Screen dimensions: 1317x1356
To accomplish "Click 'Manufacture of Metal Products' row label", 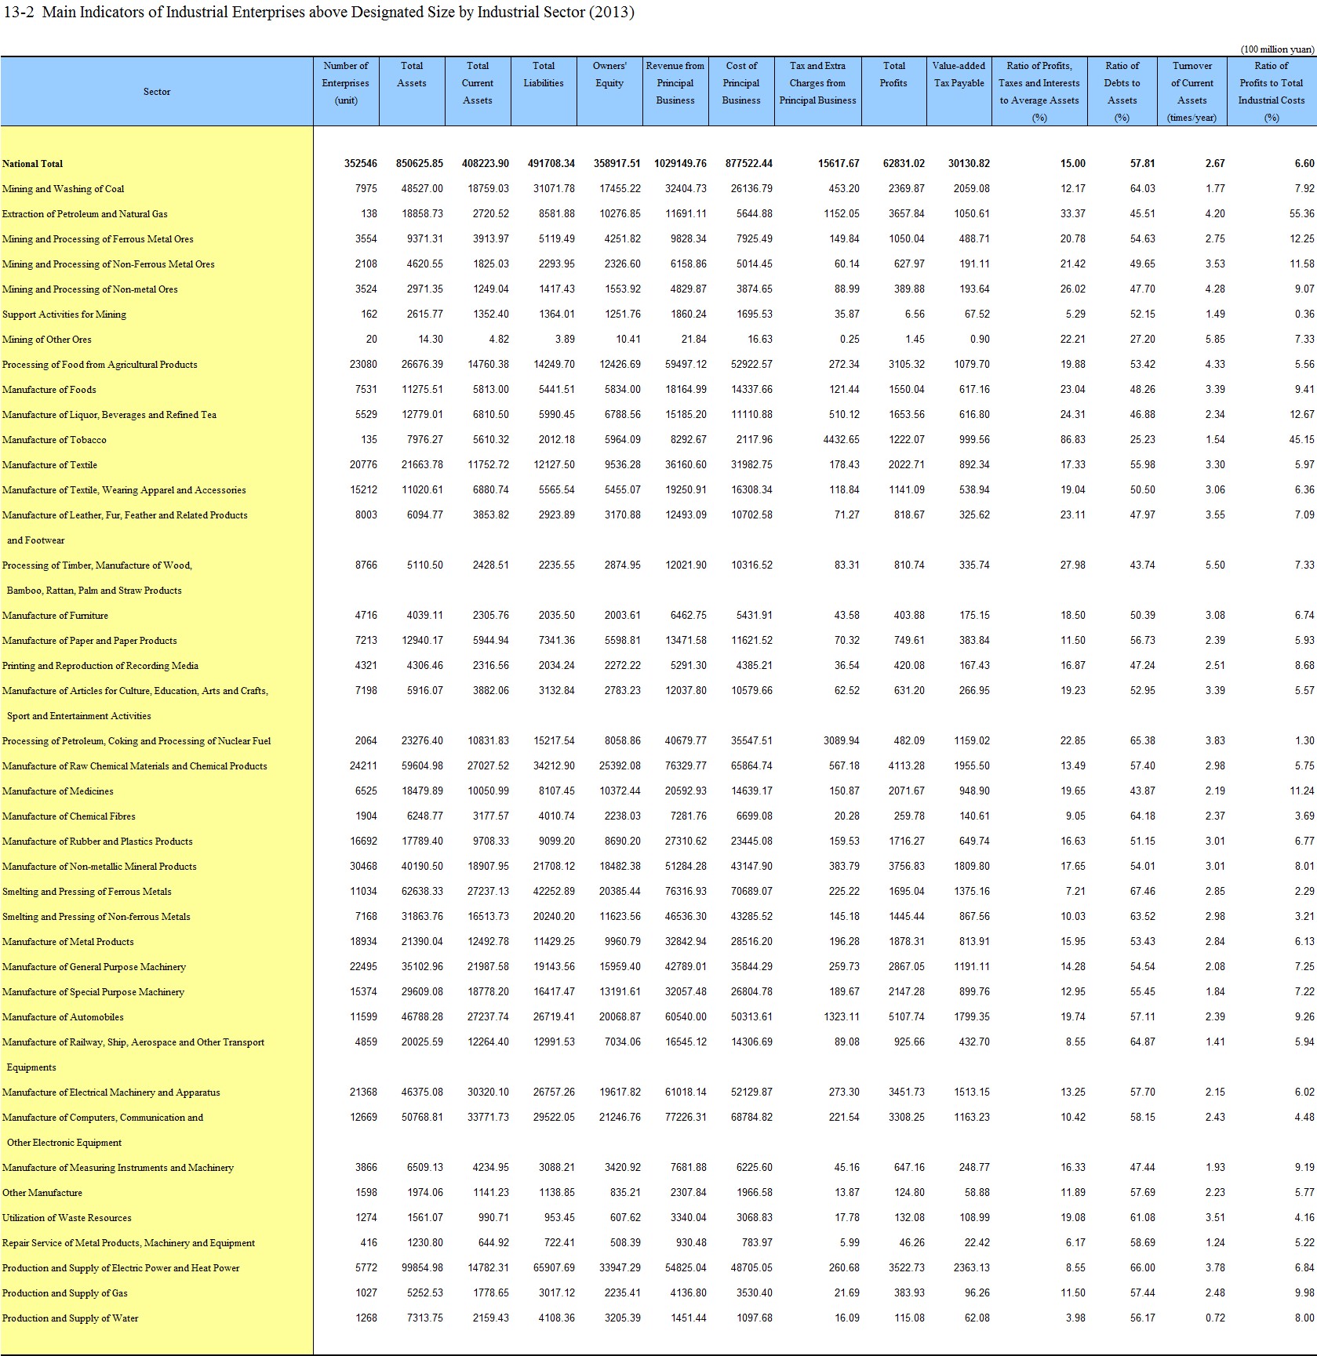I will coord(67,942).
